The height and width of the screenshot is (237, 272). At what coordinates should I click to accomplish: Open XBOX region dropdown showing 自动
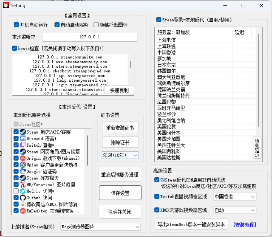pos(235,210)
